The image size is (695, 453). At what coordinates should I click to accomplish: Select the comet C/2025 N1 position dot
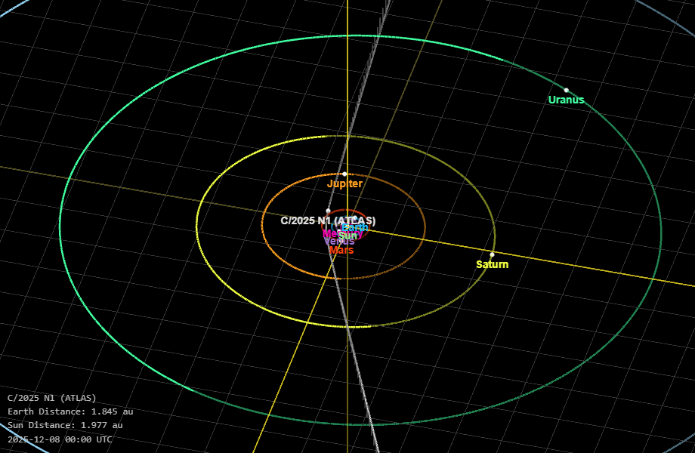tap(328, 211)
